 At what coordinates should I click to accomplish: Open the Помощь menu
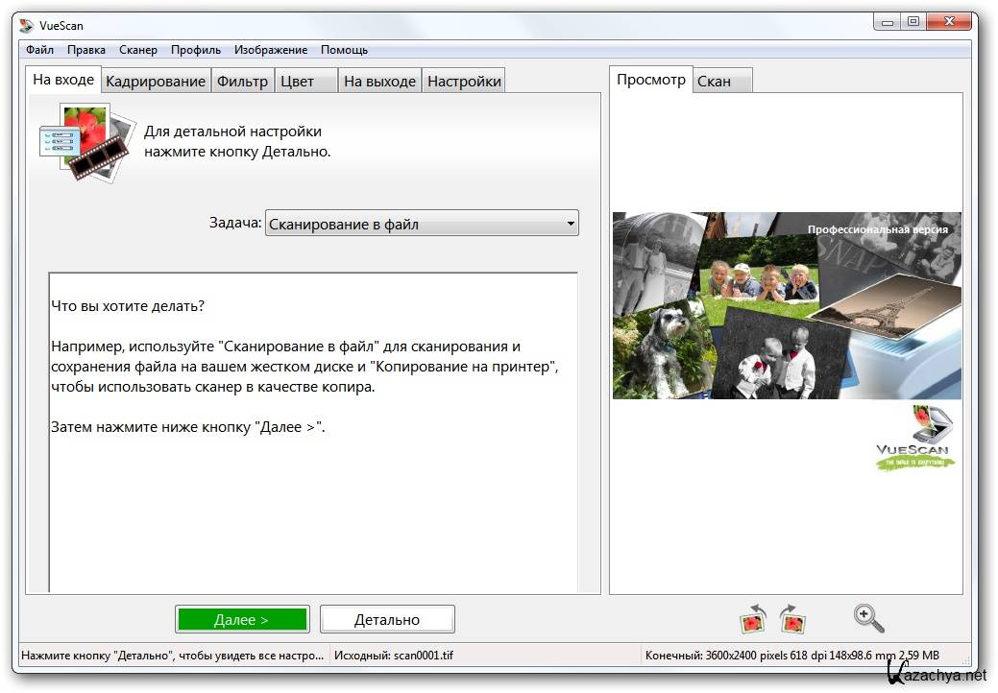(x=344, y=50)
